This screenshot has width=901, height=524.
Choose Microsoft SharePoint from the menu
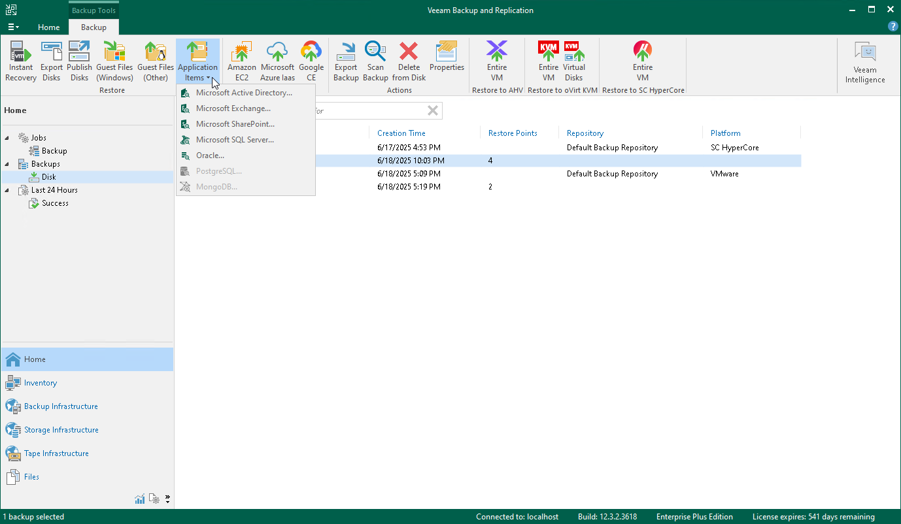click(x=246, y=124)
